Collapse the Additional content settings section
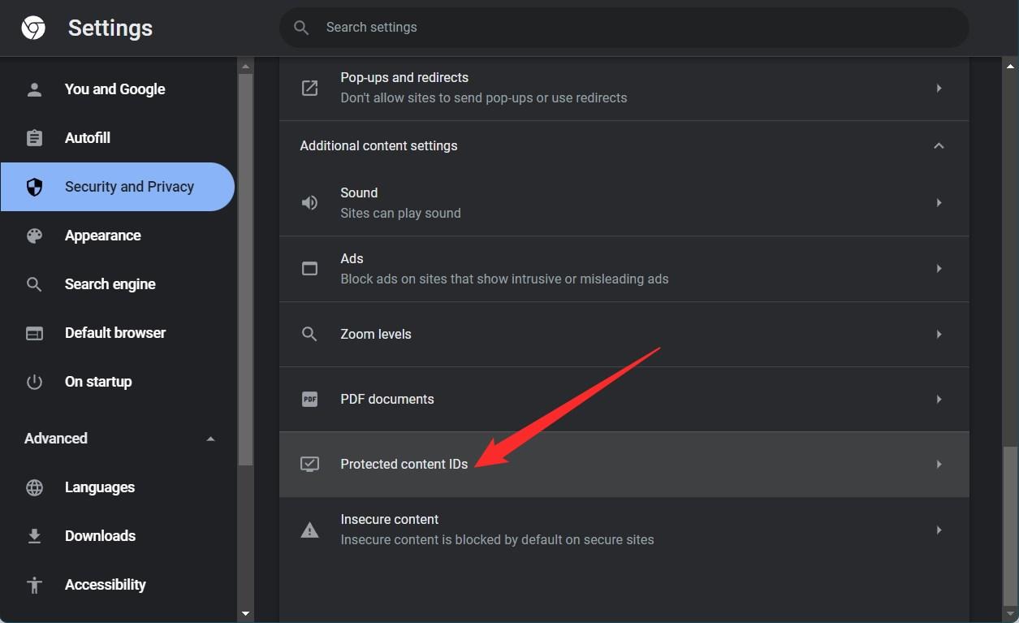 click(939, 145)
